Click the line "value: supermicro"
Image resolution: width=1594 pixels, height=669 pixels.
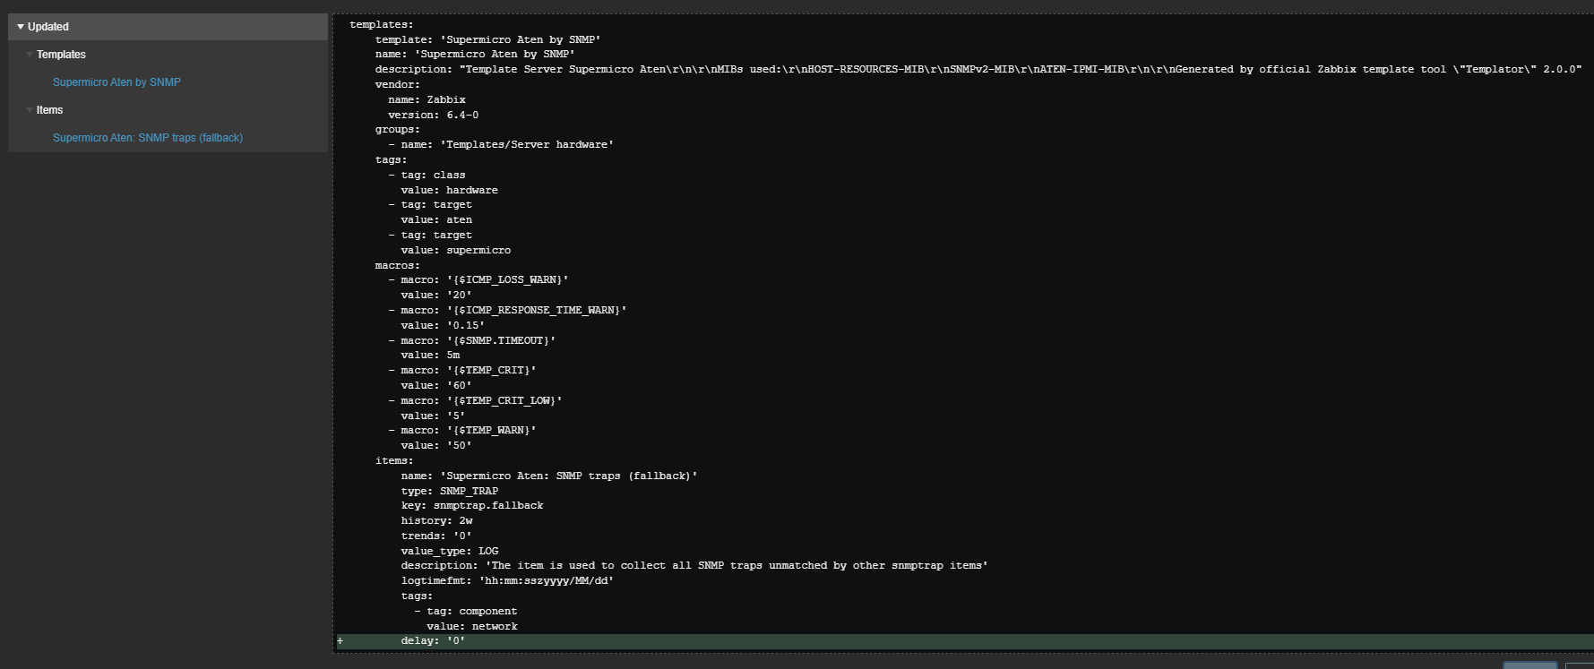(456, 250)
